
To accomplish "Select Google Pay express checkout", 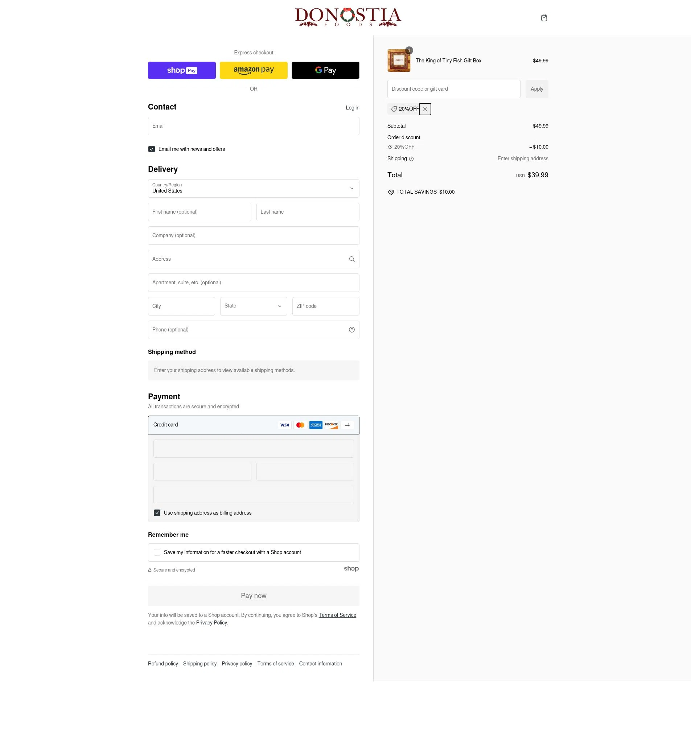I will click(x=325, y=70).
